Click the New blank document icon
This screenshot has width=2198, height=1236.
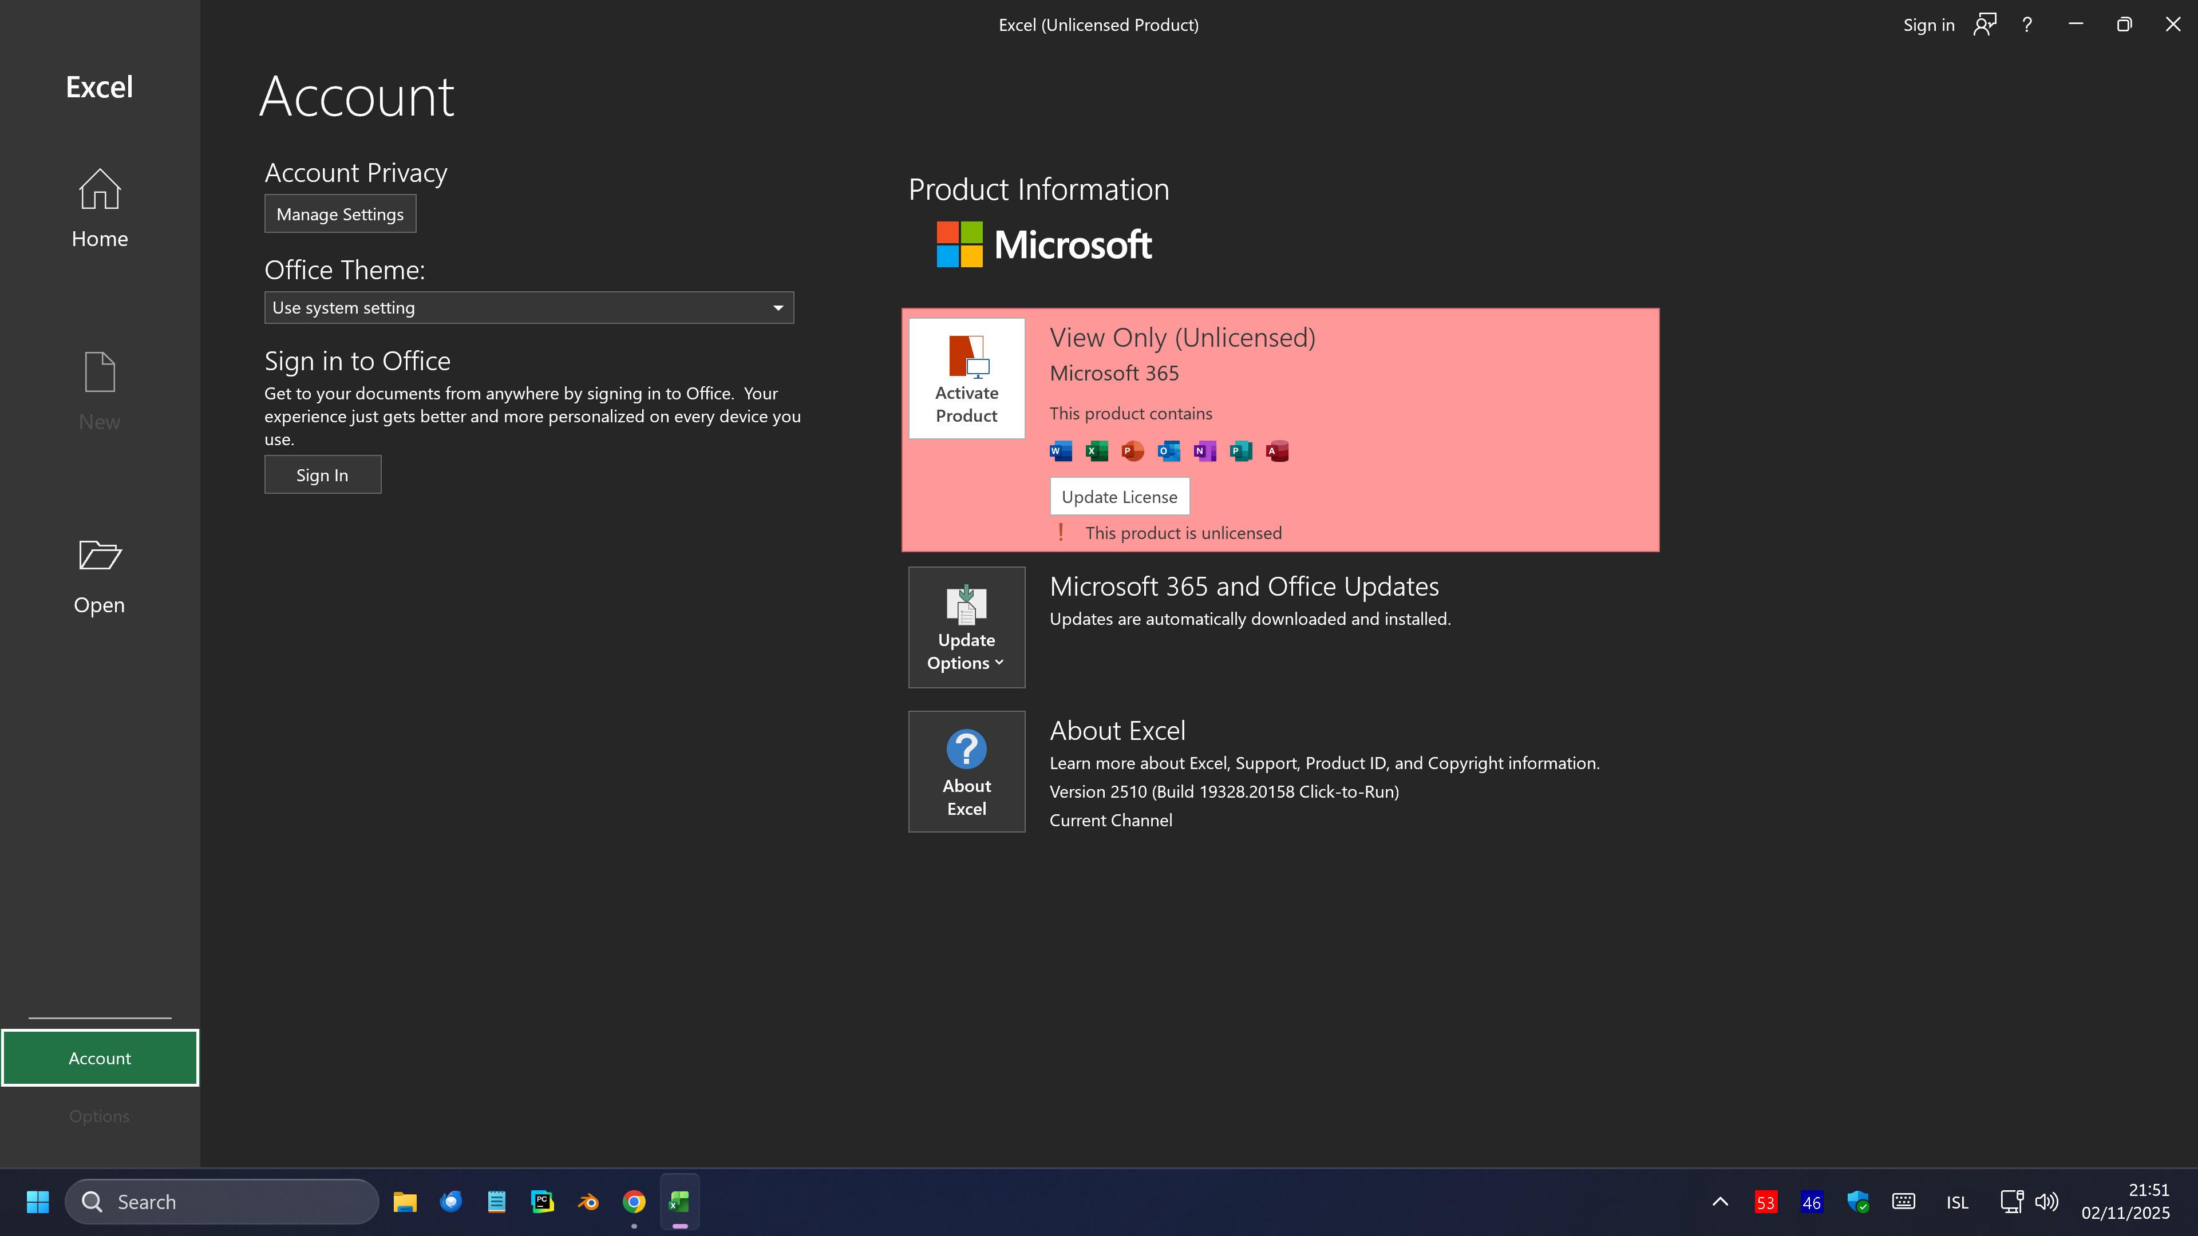100,372
